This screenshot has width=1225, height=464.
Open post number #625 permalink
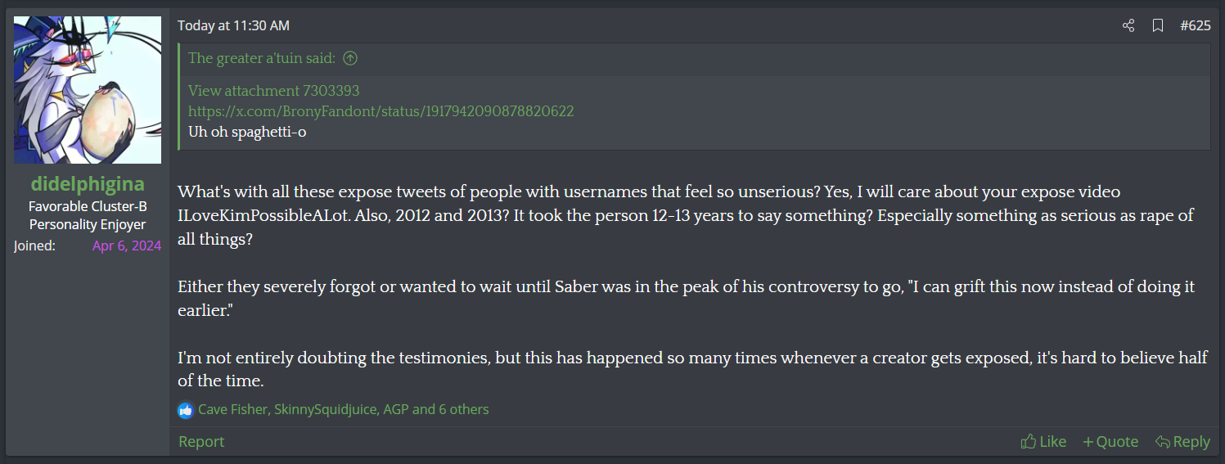coord(1196,26)
